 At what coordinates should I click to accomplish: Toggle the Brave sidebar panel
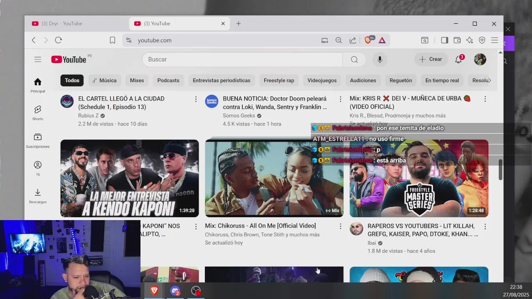[x=444, y=40]
